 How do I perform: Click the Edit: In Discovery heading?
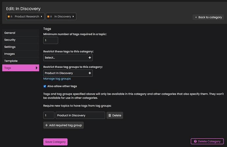click(x=23, y=9)
